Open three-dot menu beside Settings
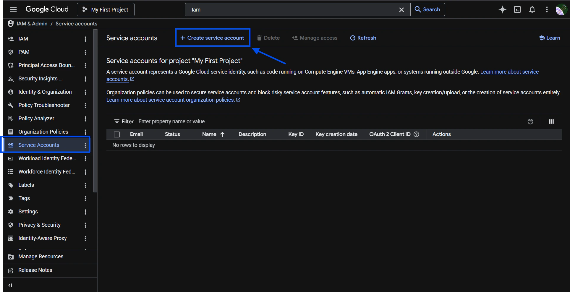 pyautogui.click(x=85, y=212)
